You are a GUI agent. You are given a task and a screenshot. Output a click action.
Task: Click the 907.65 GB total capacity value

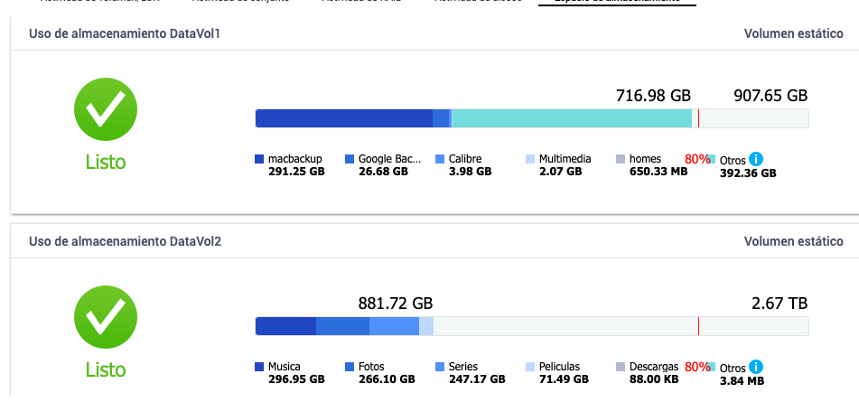770,95
